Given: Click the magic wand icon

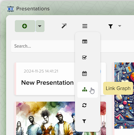Looking at the screenshot, I should pos(64,26).
